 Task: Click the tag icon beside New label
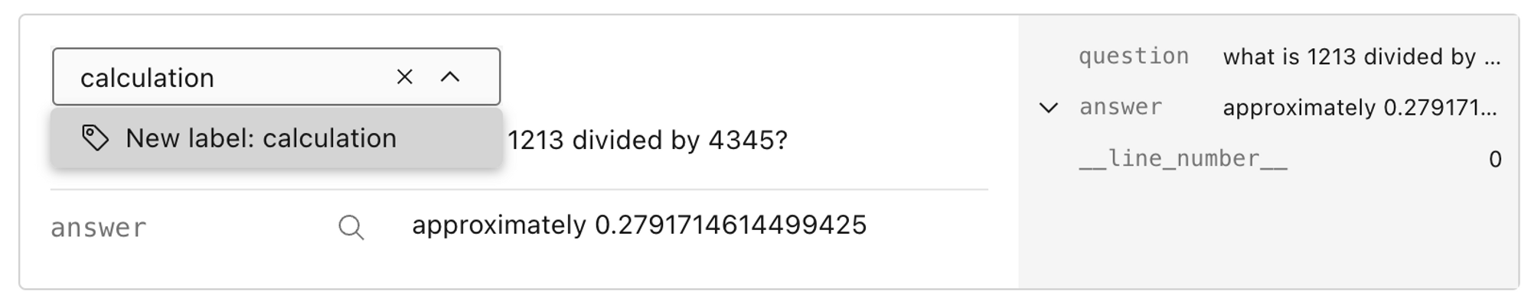coord(95,138)
